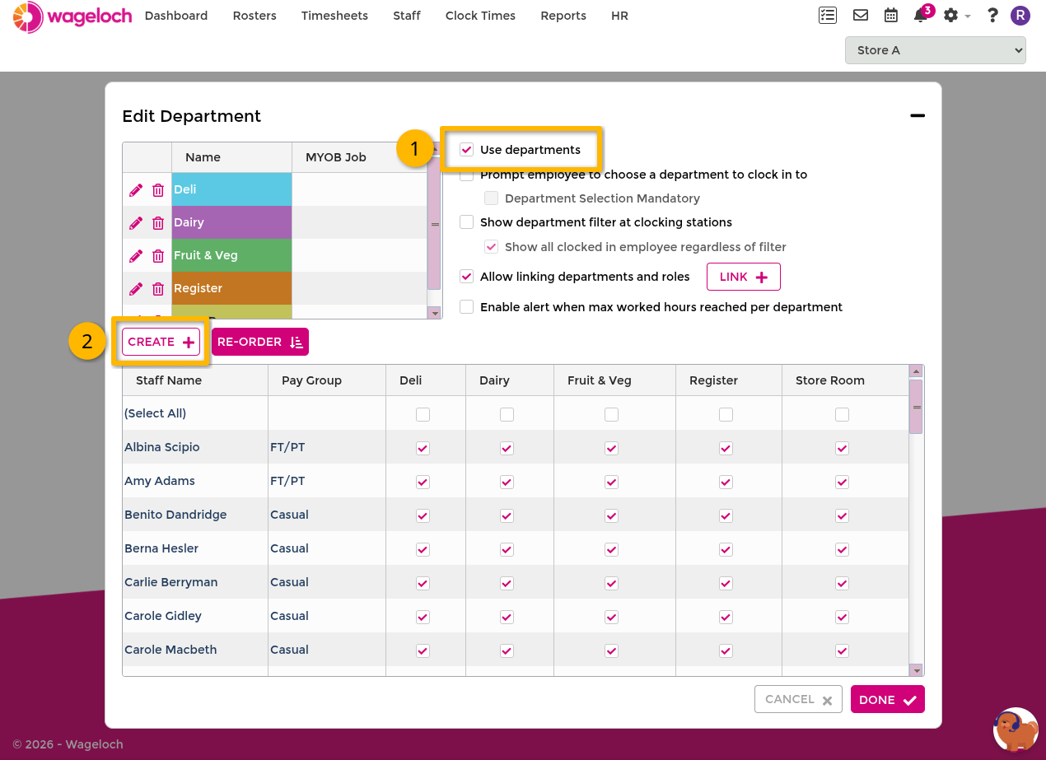Click department list scroll down arrow

[435, 313]
